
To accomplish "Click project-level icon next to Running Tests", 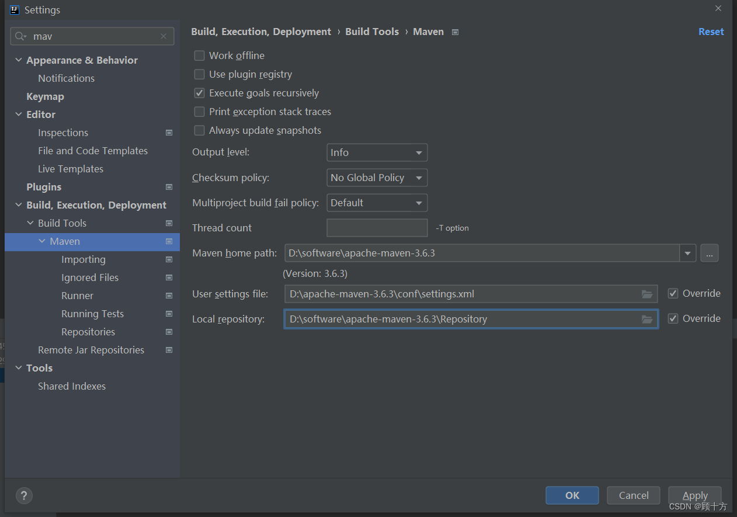I will 169,314.
